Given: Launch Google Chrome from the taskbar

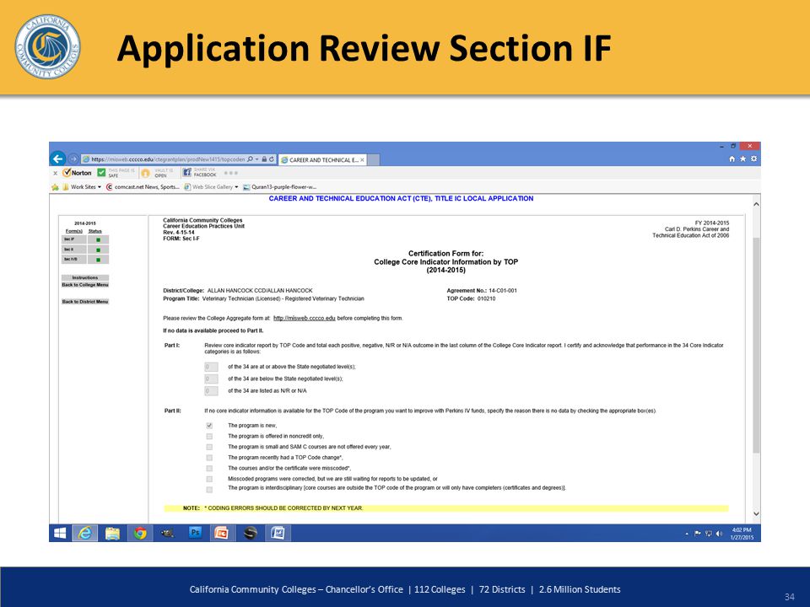Looking at the screenshot, I should 139,533.
